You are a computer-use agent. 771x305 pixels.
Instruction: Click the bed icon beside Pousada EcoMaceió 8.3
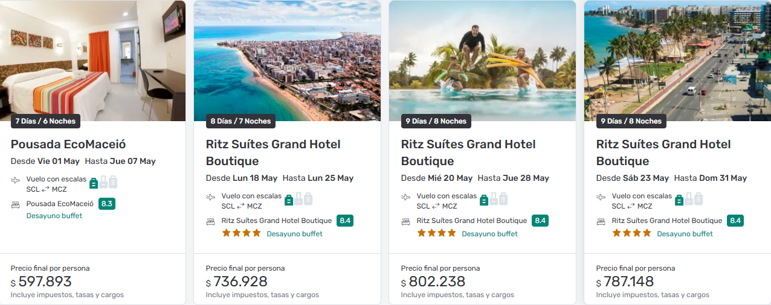tap(16, 204)
